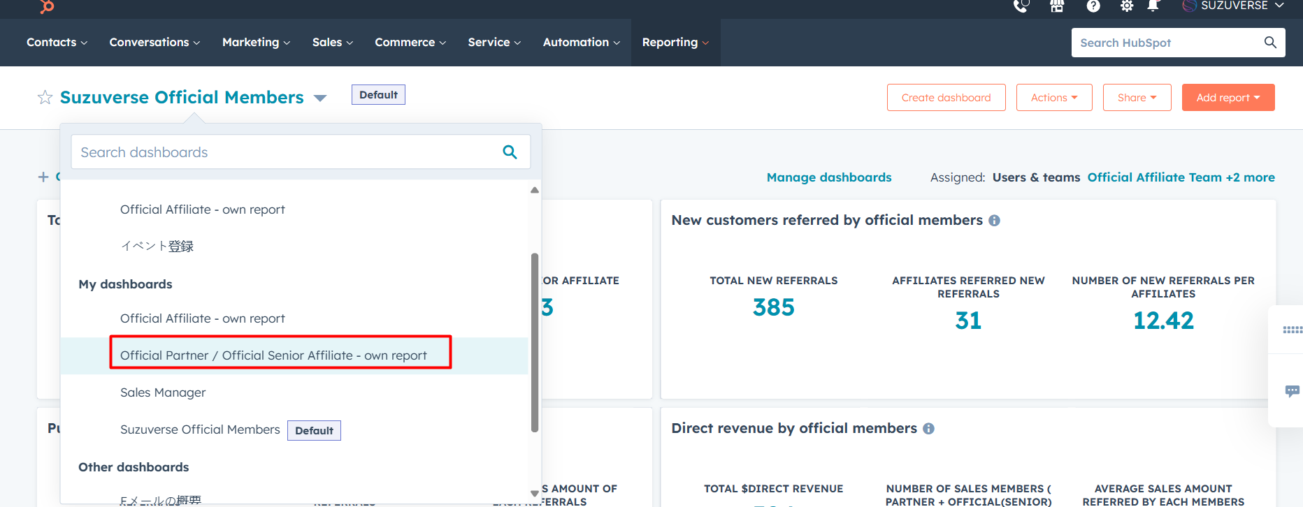
Task: Open the Notifications bell icon
Action: coord(1153,6)
